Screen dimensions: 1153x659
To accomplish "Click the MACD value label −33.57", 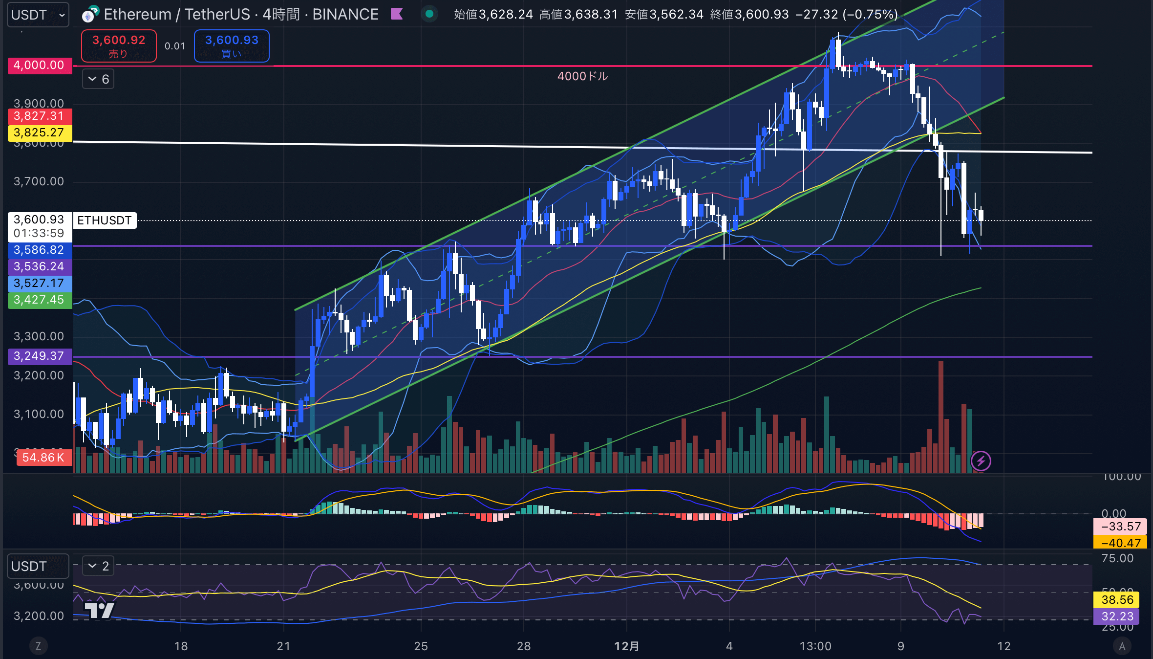I will click(x=1120, y=527).
